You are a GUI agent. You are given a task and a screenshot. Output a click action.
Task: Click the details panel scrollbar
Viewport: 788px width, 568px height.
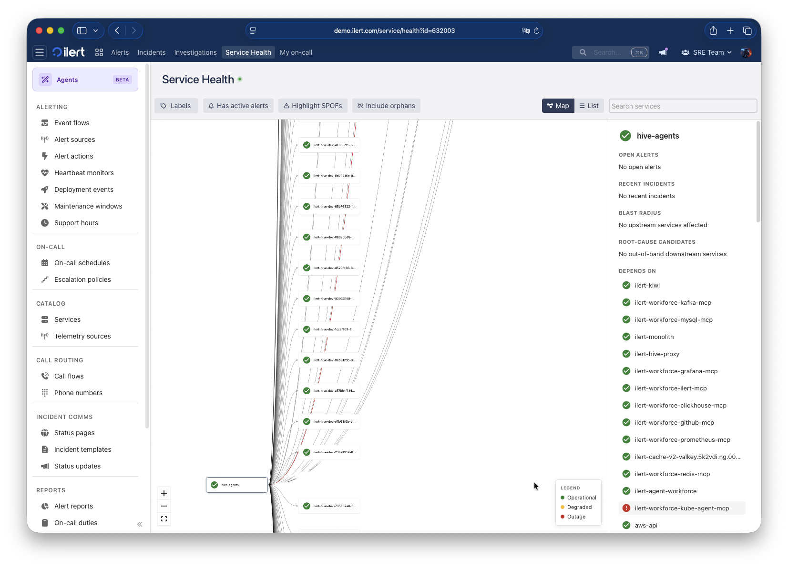click(758, 171)
